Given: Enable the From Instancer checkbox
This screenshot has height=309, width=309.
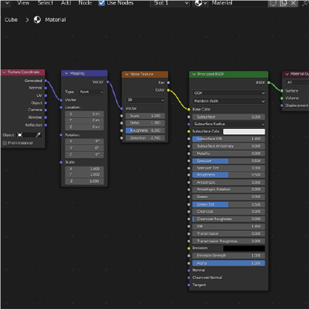Looking at the screenshot, I should tap(5, 143).
